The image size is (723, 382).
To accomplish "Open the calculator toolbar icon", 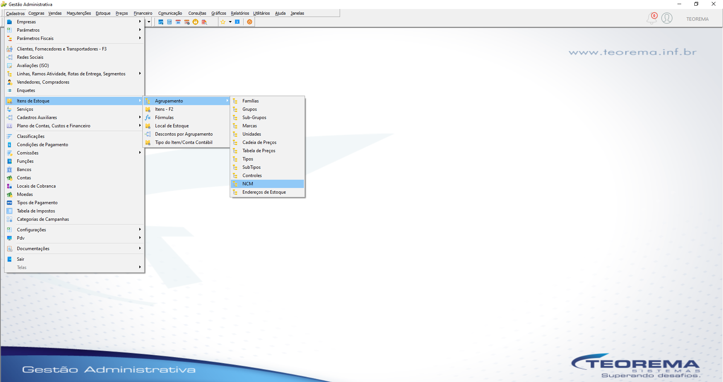I will click(x=169, y=22).
